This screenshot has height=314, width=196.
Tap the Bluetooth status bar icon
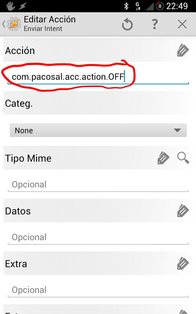click(x=126, y=6)
